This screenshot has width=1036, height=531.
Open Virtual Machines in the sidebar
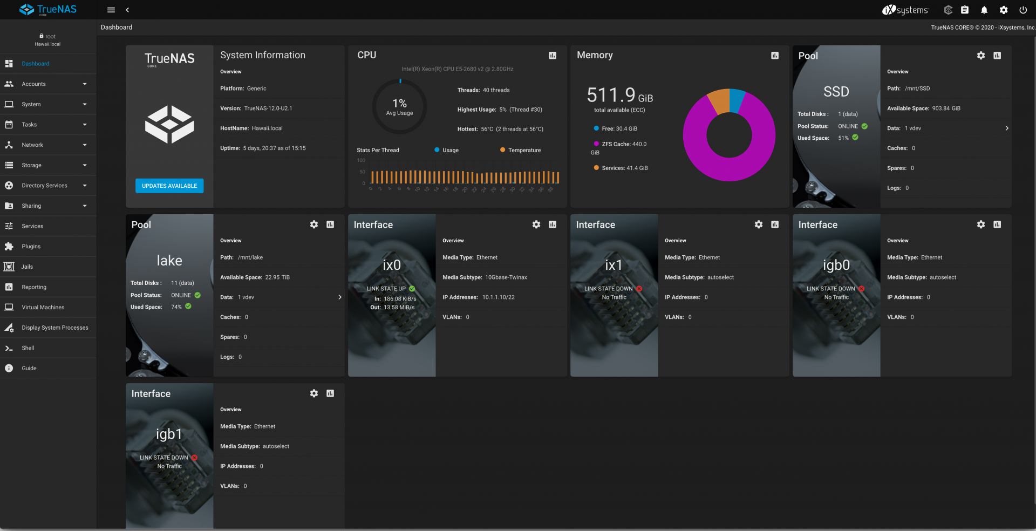point(48,308)
